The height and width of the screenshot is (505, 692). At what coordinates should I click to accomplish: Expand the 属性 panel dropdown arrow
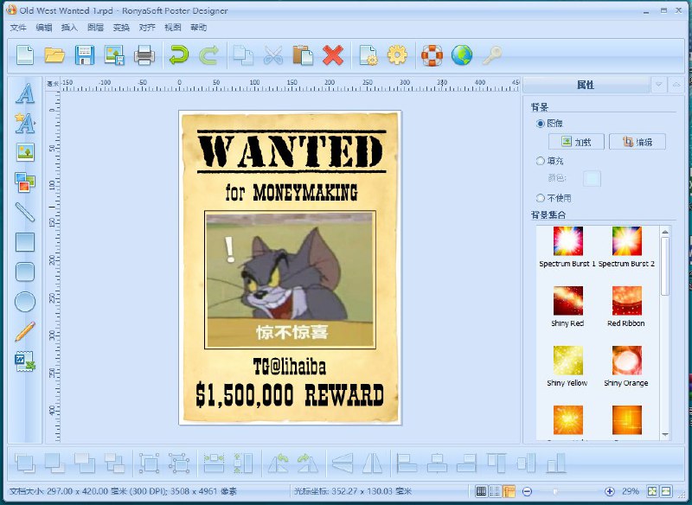point(659,85)
